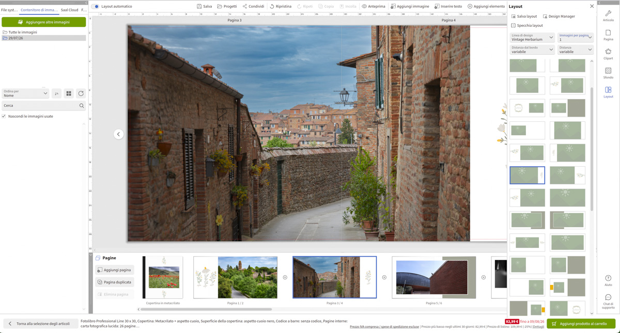Select the Articolo sidebar icon

coord(608,15)
